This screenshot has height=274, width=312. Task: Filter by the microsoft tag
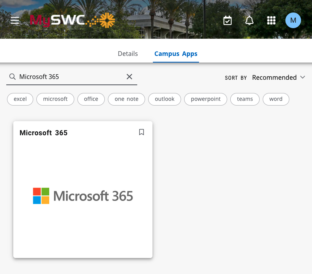pyautogui.click(x=55, y=99)
